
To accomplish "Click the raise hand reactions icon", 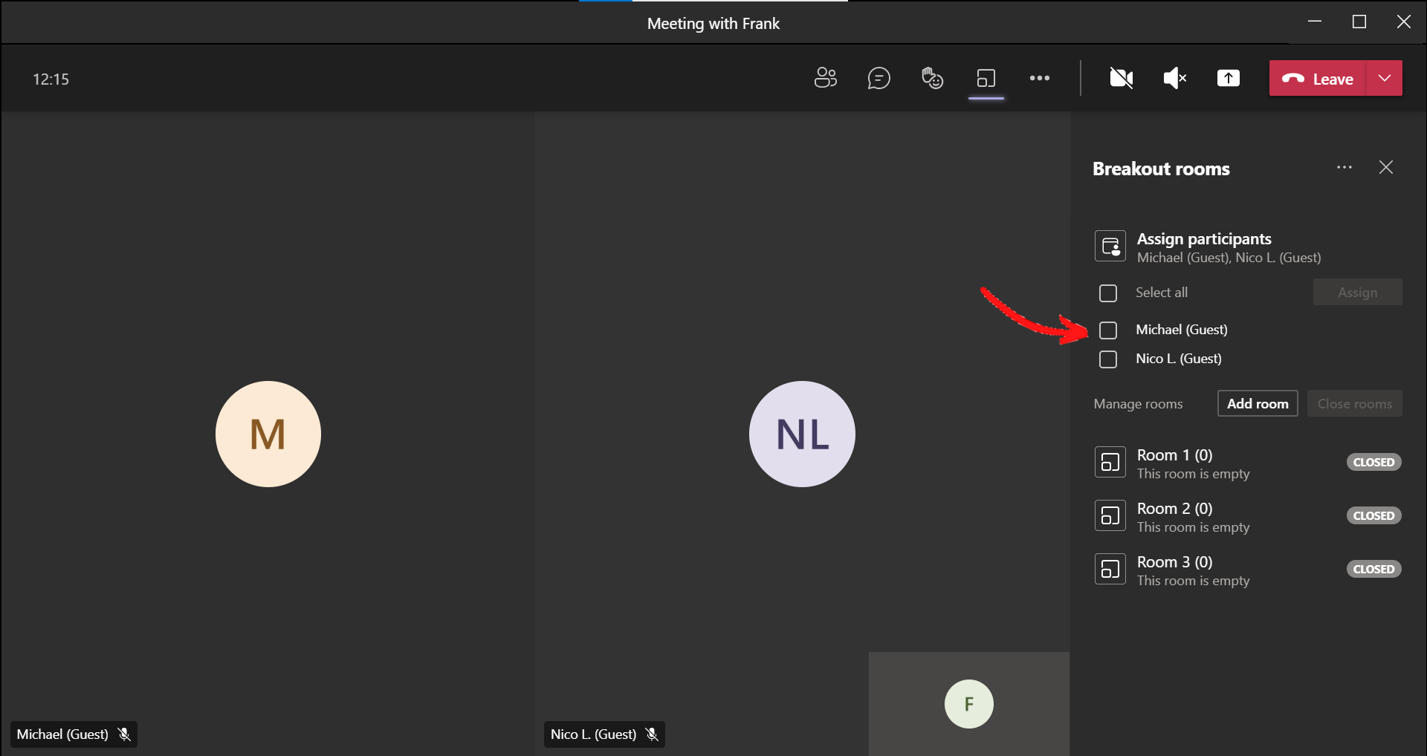I will pyautogui.click(x=932, y=78).
